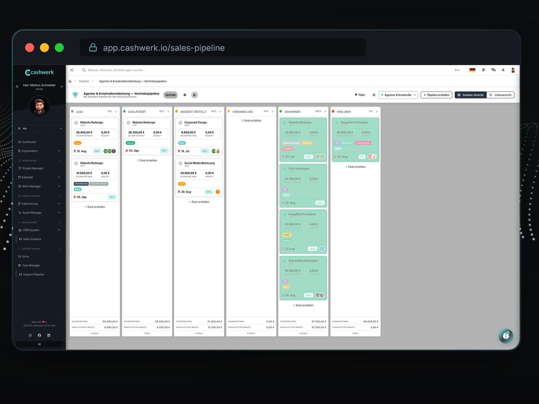The width and height of the screenshot is (539, 404).
Task: Open Instagram icon in sidebar footer
Action: pyautogui.click(x=30, y=335)
